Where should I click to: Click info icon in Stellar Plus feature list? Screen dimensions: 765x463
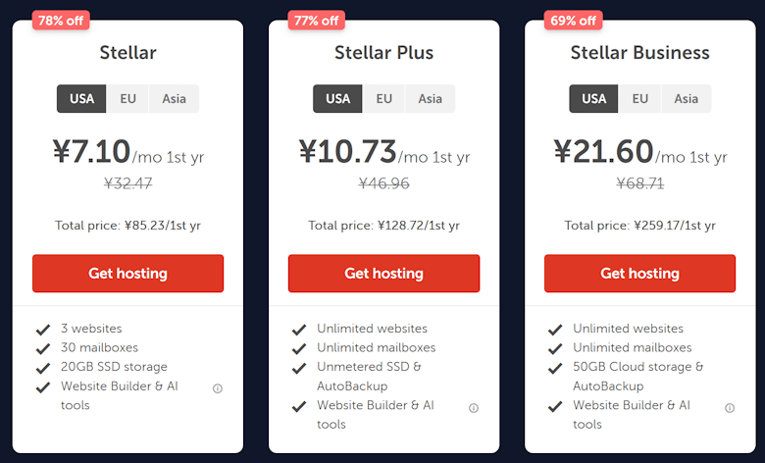click(474, 408)
